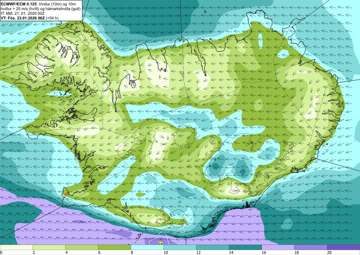Click the light cyan 8–10 m/s legend swatch
360x255 pixels.
point(147,247)
